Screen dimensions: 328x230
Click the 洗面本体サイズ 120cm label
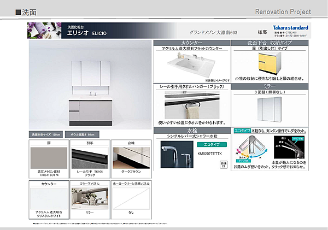[46, 134]
